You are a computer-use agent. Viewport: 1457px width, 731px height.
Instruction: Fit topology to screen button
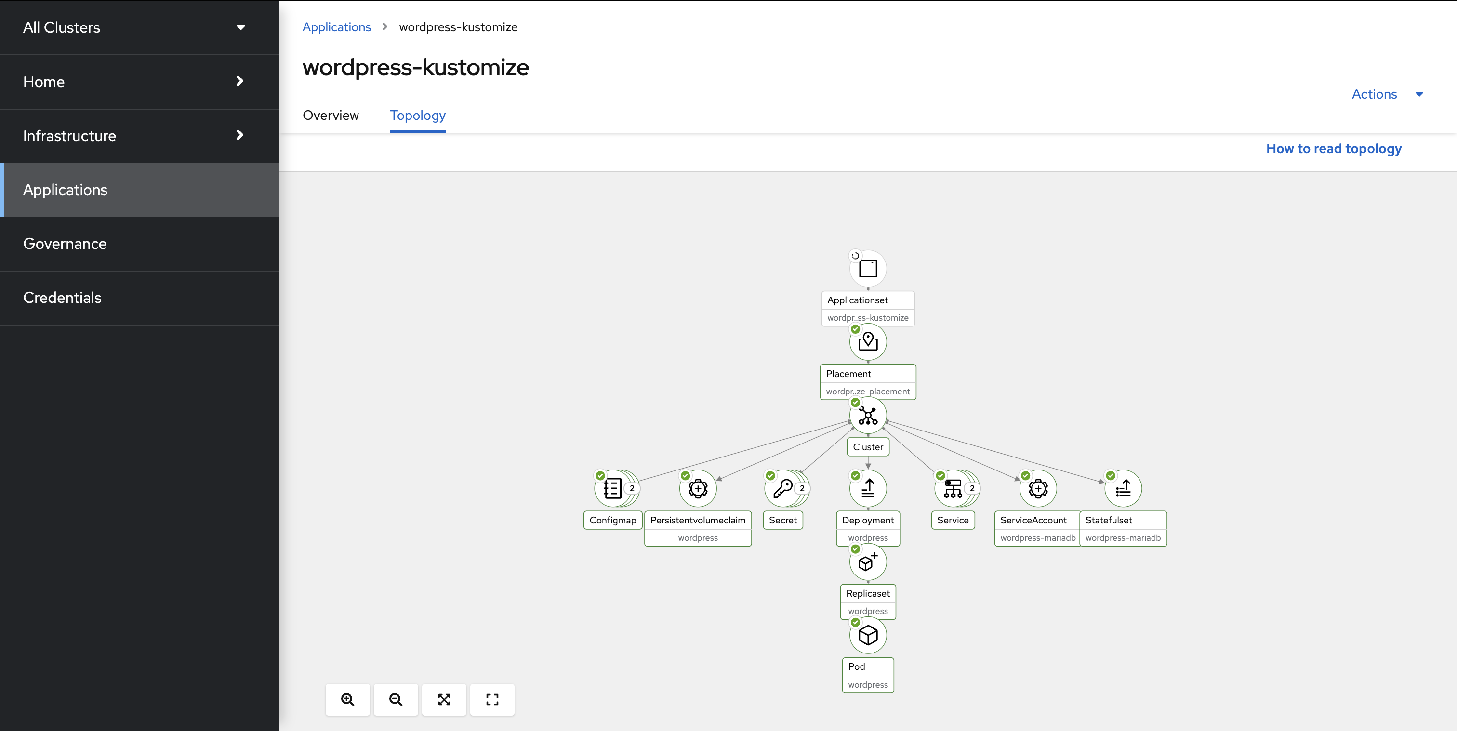click(x=444, y=699)
